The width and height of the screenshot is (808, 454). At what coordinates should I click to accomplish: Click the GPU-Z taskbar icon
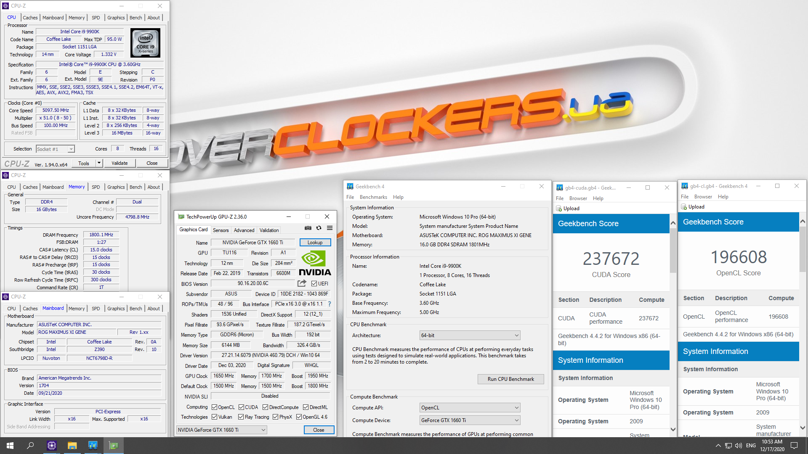[x=114, y=446]
